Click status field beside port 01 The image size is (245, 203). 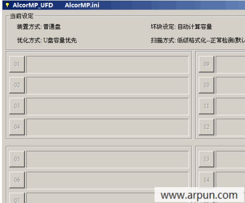[107, 65]
